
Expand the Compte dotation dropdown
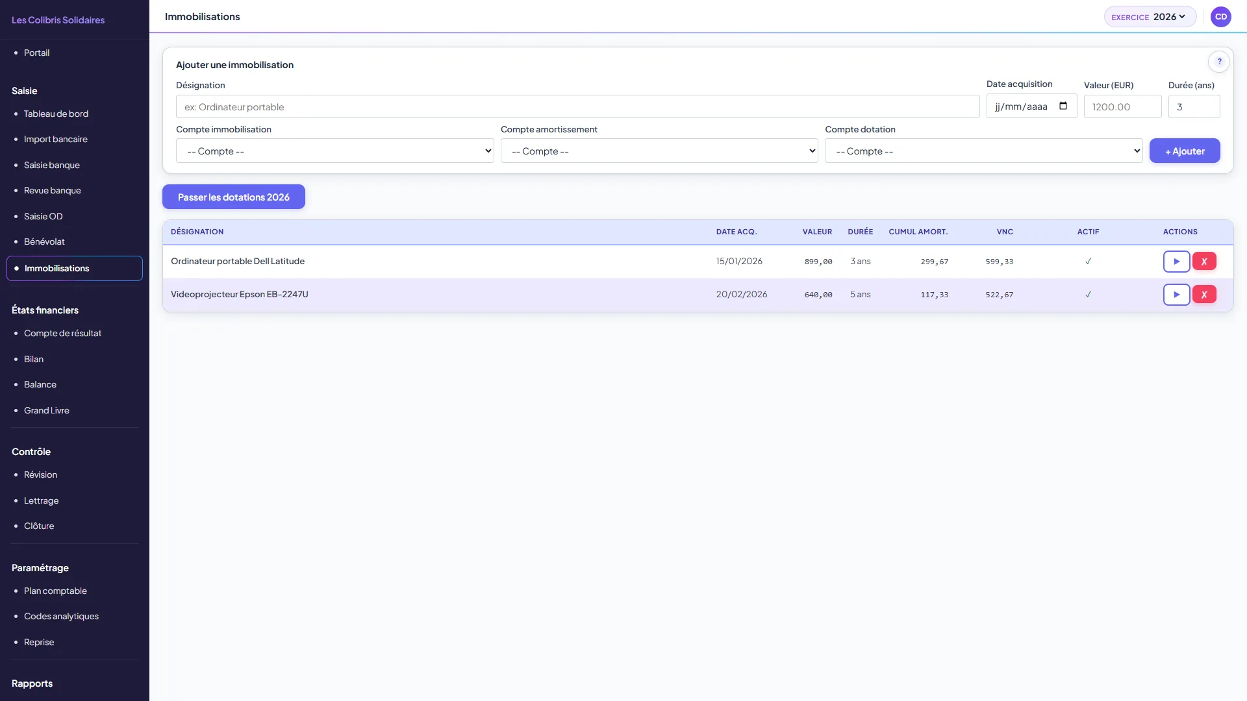[x=983, y=151]
